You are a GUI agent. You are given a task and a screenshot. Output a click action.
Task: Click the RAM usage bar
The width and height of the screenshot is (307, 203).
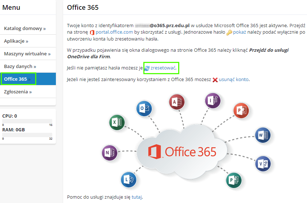pyautogui.click(x=27, y=135)
